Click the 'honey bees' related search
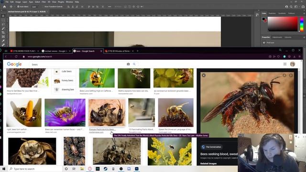Viewport: 306px width, 172px height. [64, 81]
